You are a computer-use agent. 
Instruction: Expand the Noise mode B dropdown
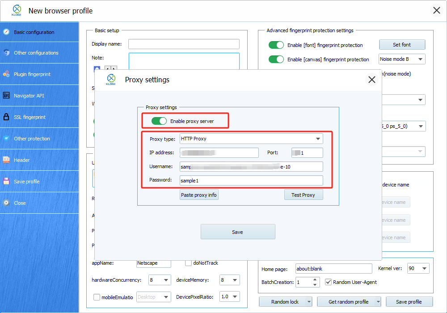[x=420, y=59]
